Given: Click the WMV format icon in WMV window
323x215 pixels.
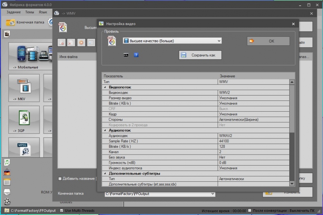Looking at the screenshot, I should [x=62, y=27].
